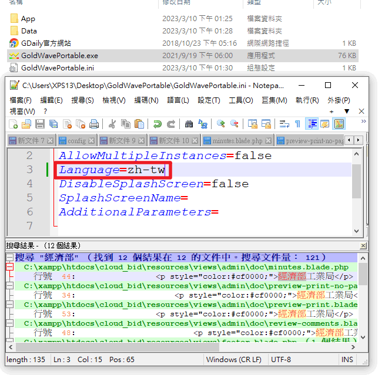Toggle synchronize horizontal scrolling icon
This screenshot has width=385, height=375.
(x=266, y=124)
